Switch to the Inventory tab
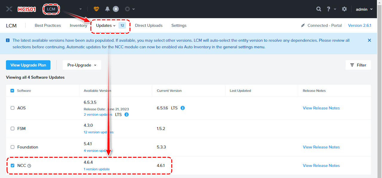 pyautogui.click(x=78, y=25)
